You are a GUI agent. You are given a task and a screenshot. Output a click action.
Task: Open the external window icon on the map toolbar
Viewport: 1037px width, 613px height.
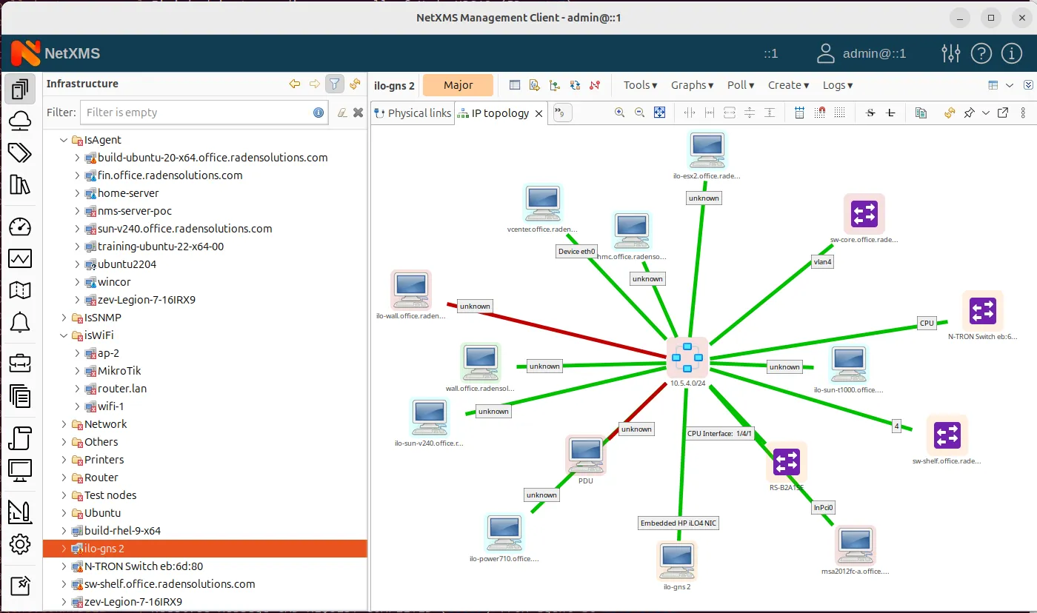pos(1004,113)
